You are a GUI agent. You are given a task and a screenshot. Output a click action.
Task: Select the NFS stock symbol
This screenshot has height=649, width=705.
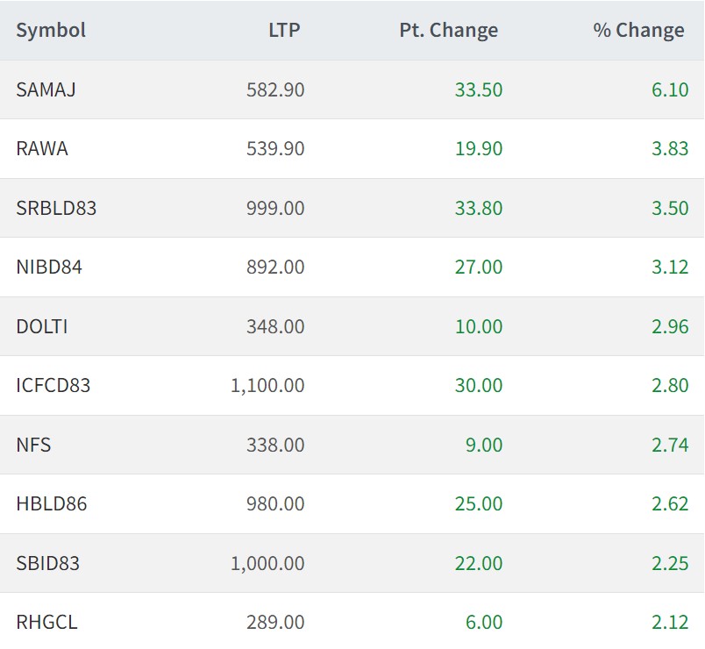33,446
